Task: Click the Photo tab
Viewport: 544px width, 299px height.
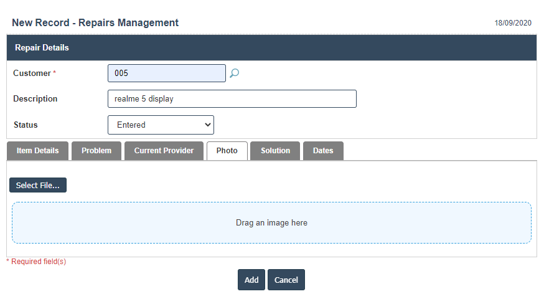Action: (227, 151)
